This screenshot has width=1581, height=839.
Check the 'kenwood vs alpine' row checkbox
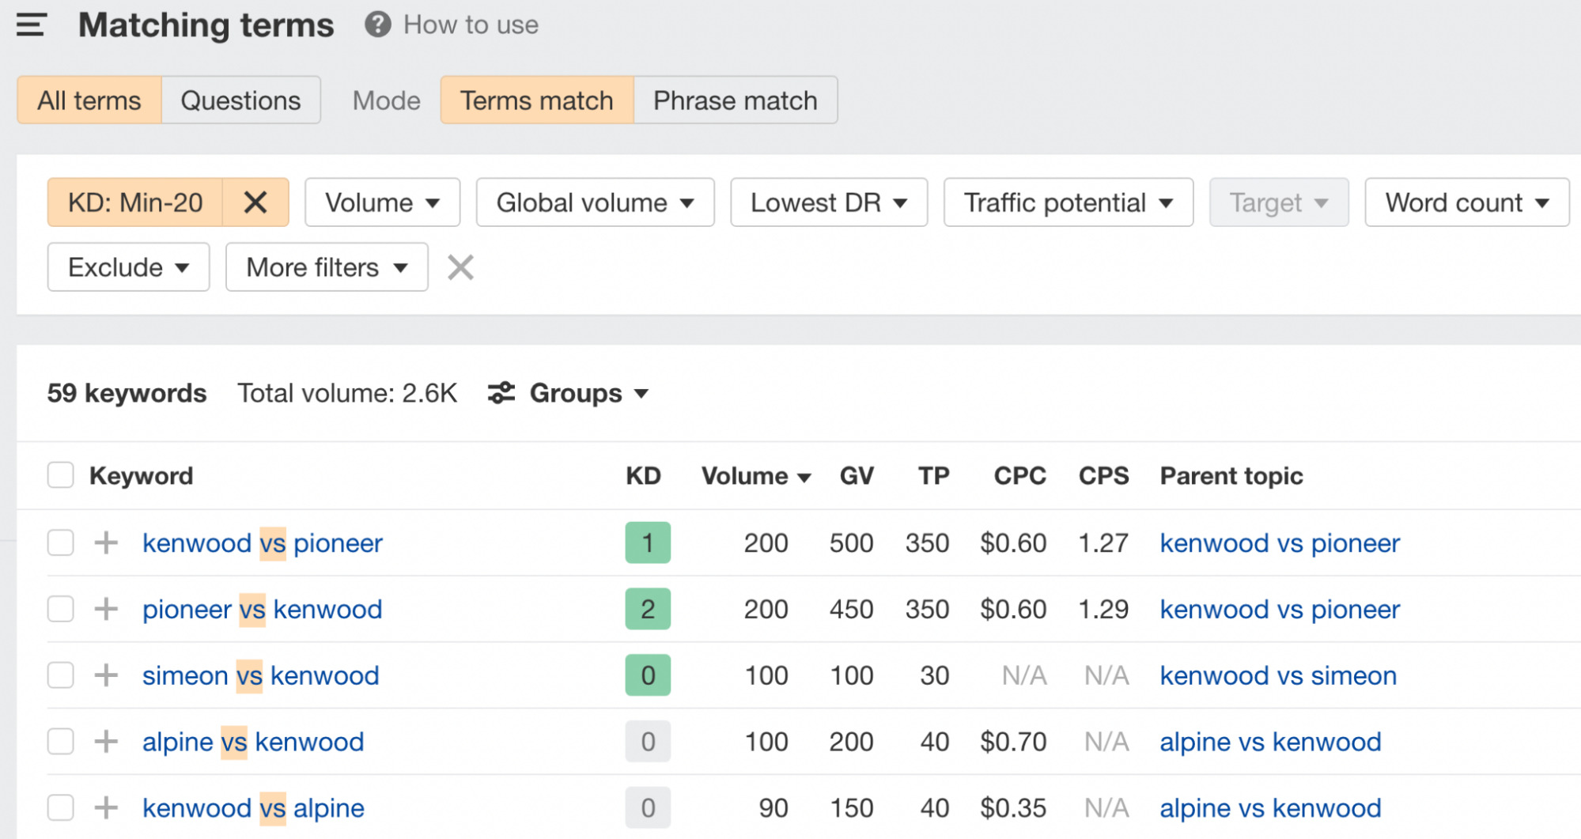(x=60, y=807)
